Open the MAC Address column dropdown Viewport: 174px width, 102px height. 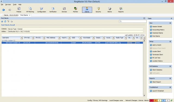click(x=59, y=38)
